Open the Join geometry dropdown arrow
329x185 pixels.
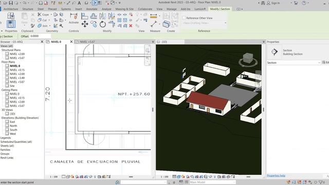pos(50,26)
